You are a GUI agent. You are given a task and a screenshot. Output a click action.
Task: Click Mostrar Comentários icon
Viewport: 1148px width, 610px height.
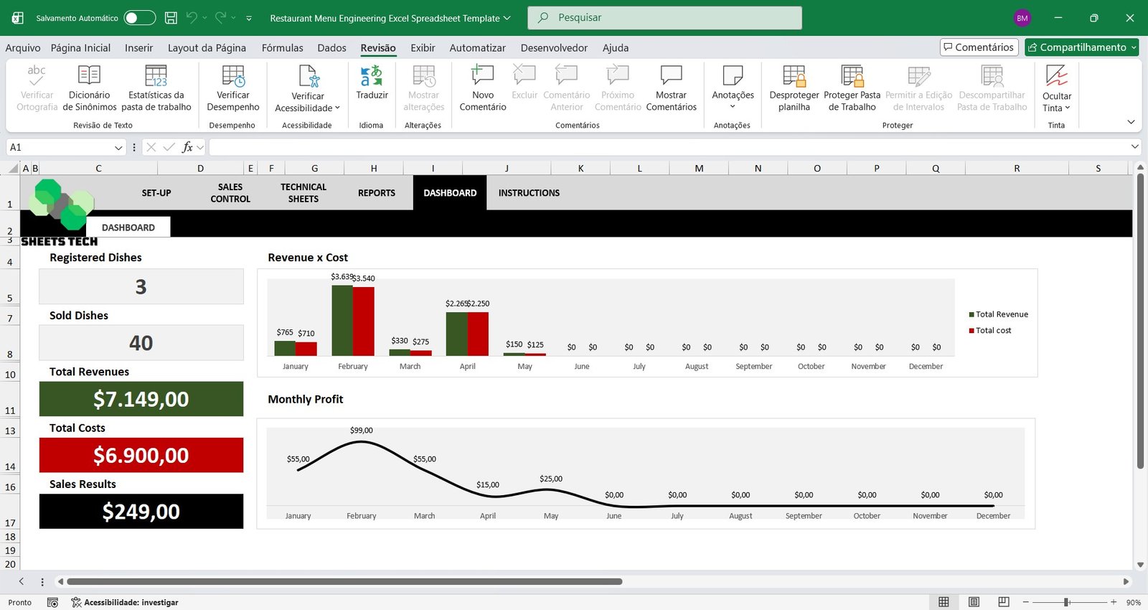(x=671, y=76)
